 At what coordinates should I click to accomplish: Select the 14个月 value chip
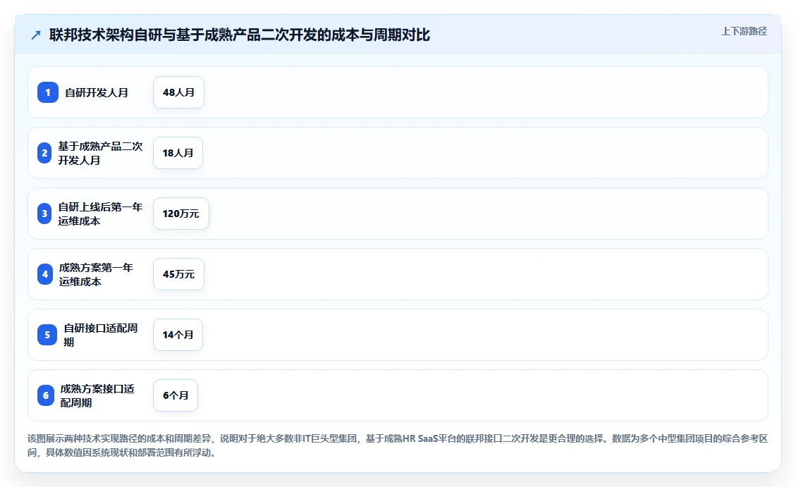[x=178, y=335]
